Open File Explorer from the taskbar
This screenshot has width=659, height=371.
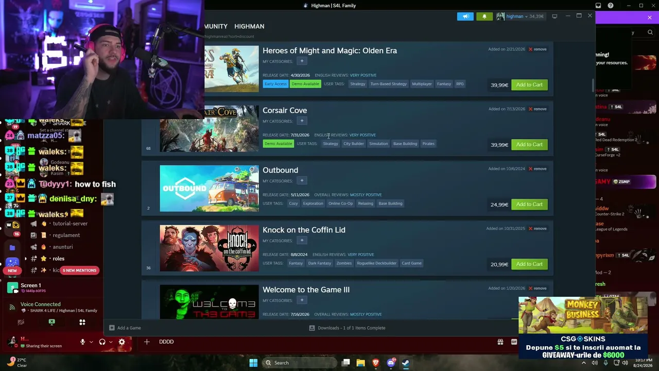[x=360, y=363]
